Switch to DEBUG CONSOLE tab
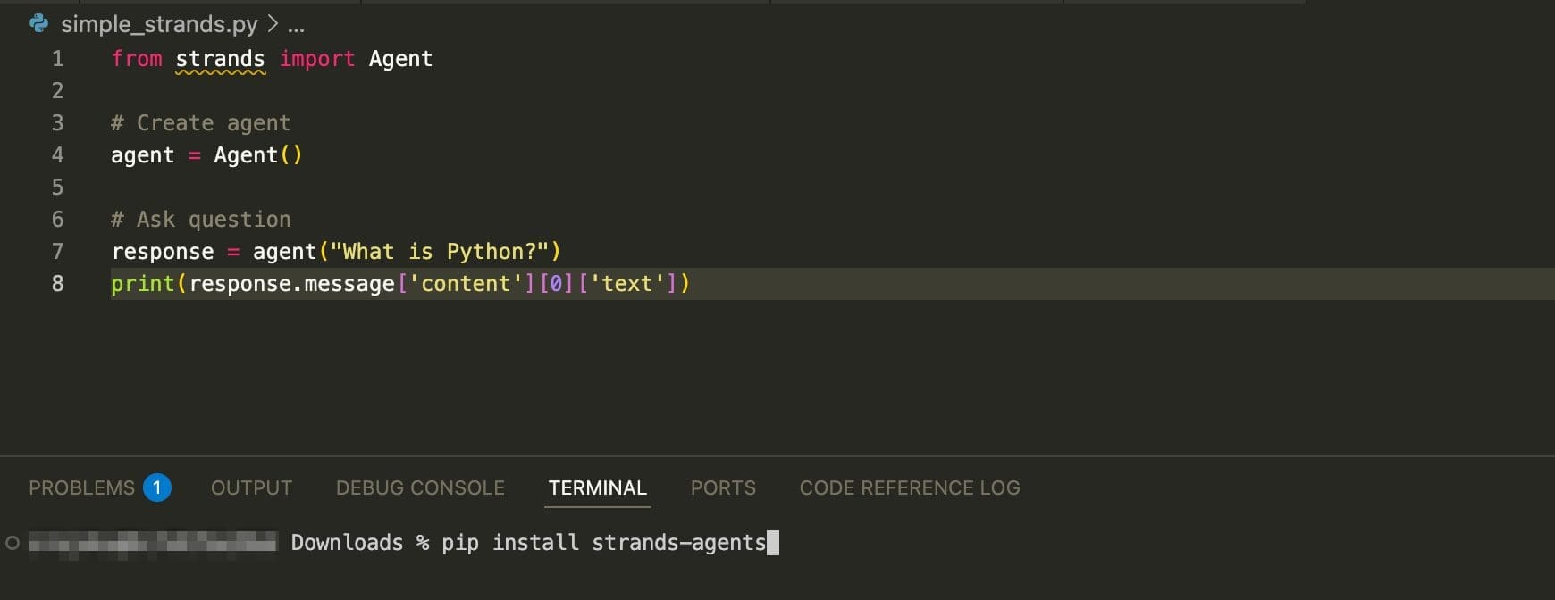Viewport: 1555px width, 600px height. click(x=420, y=487)
